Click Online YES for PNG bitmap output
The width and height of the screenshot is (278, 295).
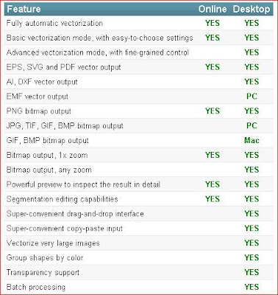pos(213,111)
